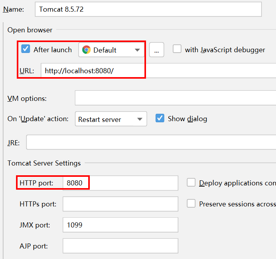Click the Default browser combo box label
Image resolution: width=276 pixels, height=259 pixels.
point(105,50)
